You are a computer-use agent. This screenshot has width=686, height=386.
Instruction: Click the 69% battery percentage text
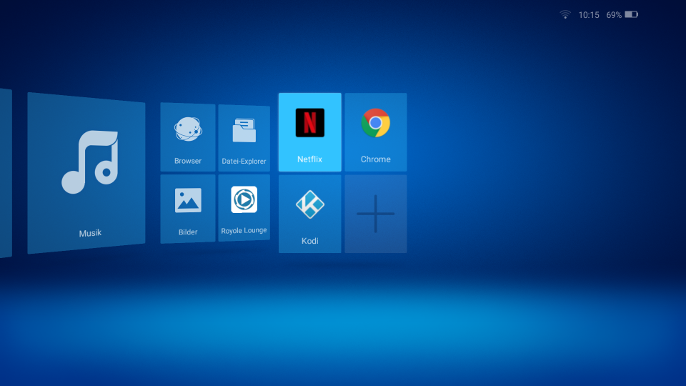pyautogui.click(x=614, y=14)
